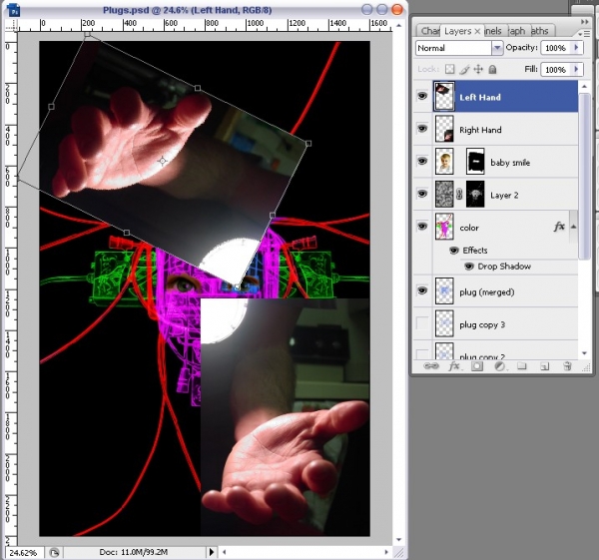Viewport: 599px width, 560px height.
Task: Switch to Paths tab
Action: (x=540, y=31)
